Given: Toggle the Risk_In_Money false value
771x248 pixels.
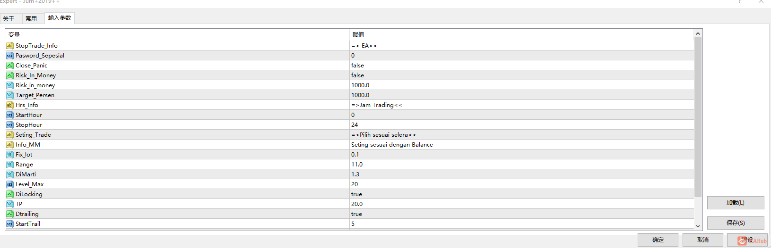Looking at the screenshot, I should [522, 75].
